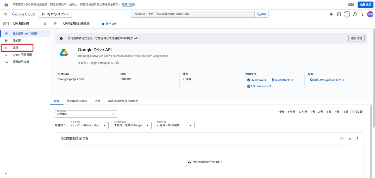Click the 免費試用 button
Viewport: 375px width, 178px height.
point(365,5)
